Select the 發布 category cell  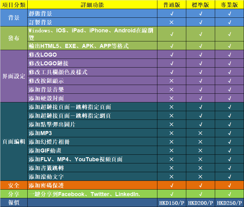[x=14, y=38]
